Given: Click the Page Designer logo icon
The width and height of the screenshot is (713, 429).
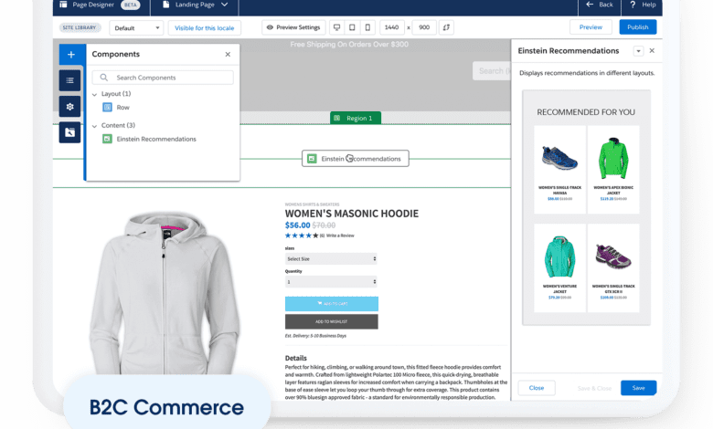Looking at the screenshot, I should pos(63,5).
